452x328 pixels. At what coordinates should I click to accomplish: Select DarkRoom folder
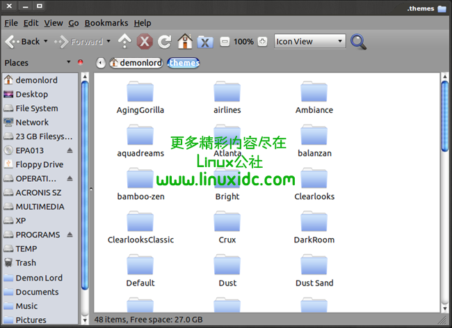(x=314, y=228)
